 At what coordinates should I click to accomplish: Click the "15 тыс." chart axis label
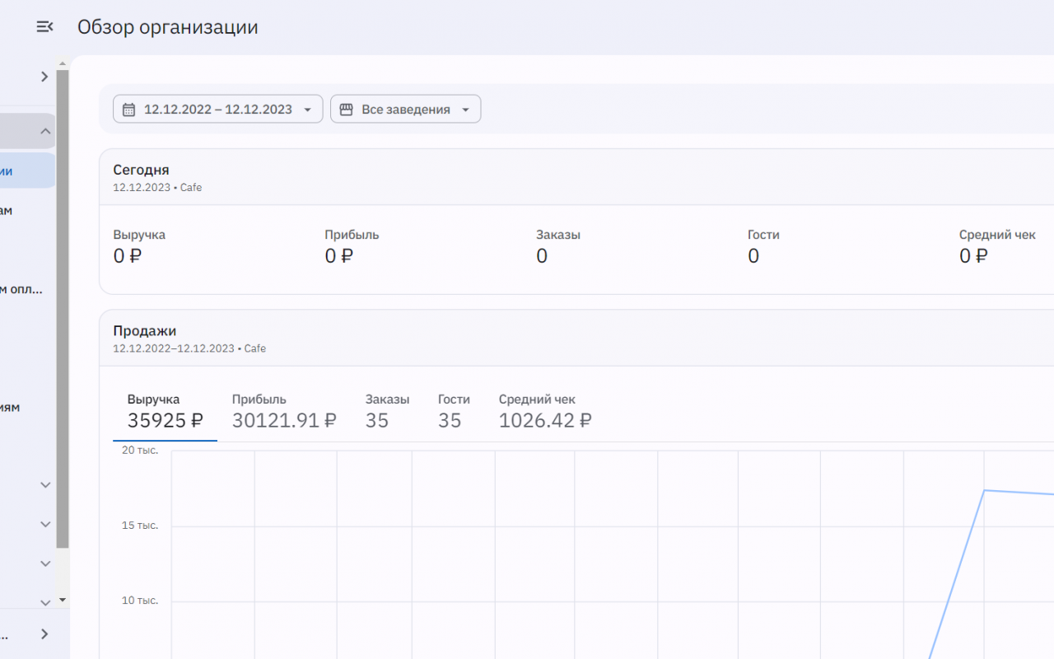[x=140, y=525]
